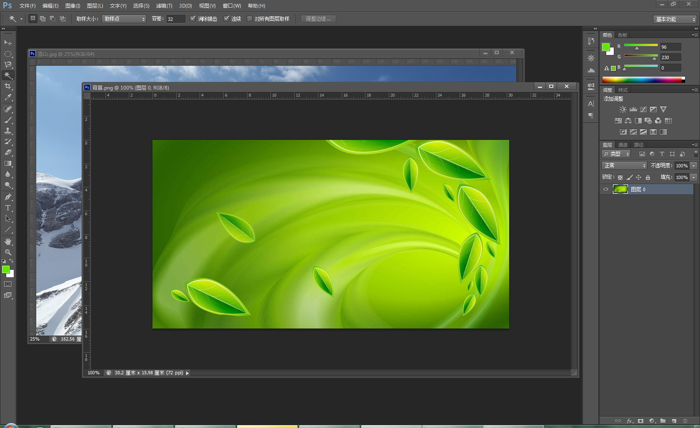Viewport: 700px width, 428px height.
Task: Select the Crop tool
Action: 8,86
